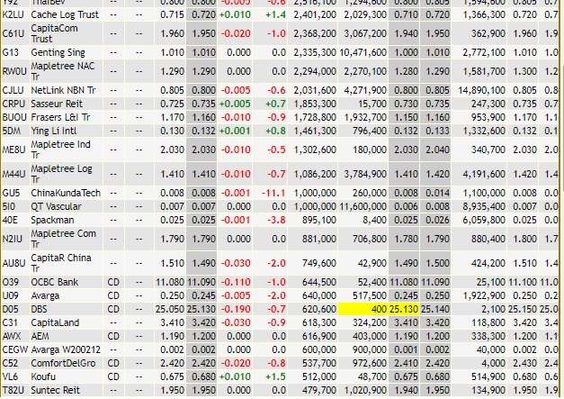Image resolution: width=564 pixels, height=399 pixels.
Task: Click the 5I0 ticker
Action: tap(9, 206)
